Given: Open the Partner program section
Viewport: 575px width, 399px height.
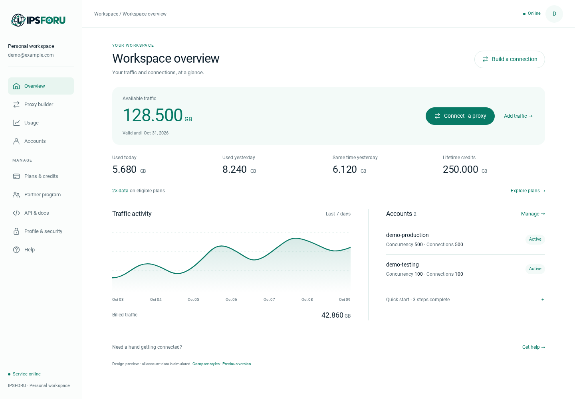Looking at the screenshot, I should pos(41,195).
